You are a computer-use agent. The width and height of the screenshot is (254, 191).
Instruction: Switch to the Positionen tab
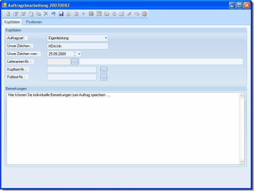(x=34, y=22)
